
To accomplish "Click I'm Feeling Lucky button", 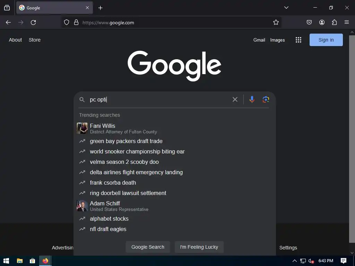I will 199,247.
